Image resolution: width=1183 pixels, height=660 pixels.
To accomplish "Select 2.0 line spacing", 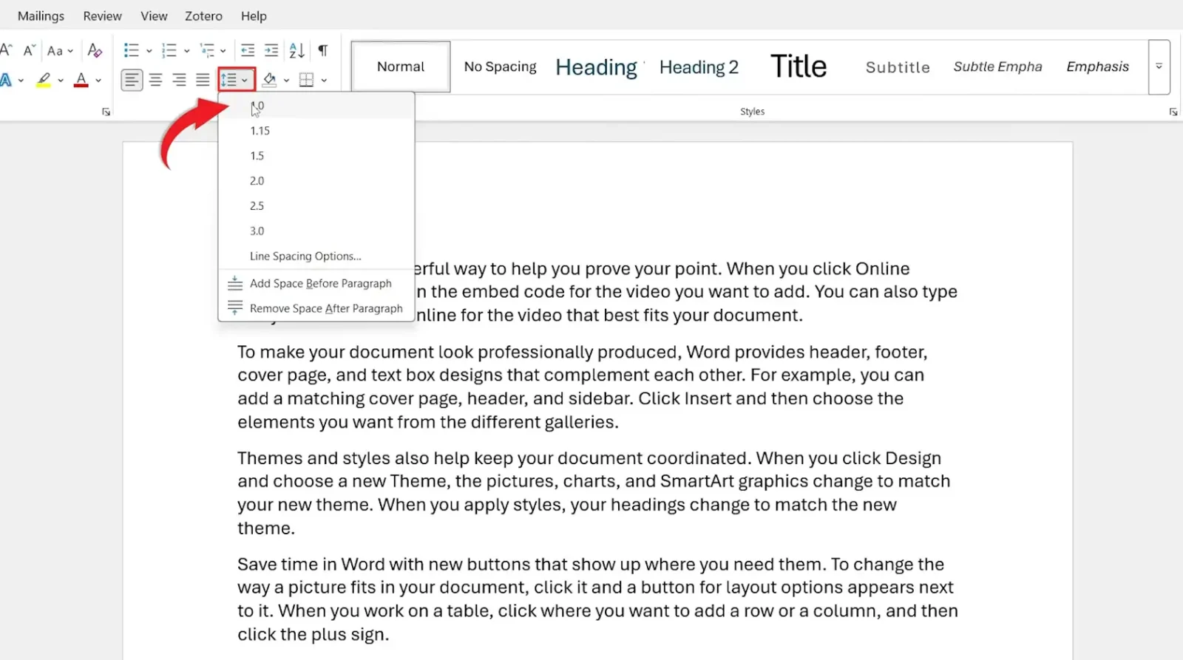I will 316,181.
